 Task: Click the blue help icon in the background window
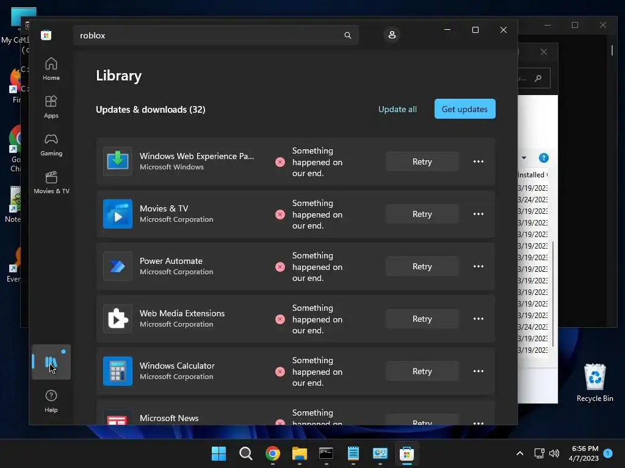coord(544,158)
